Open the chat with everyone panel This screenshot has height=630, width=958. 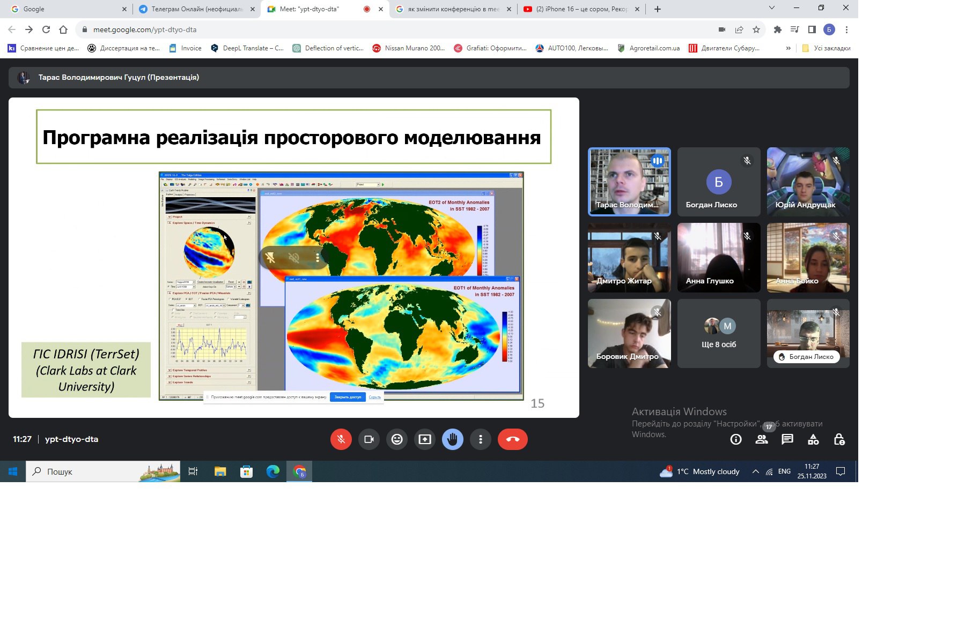click(x=787, y=440)
